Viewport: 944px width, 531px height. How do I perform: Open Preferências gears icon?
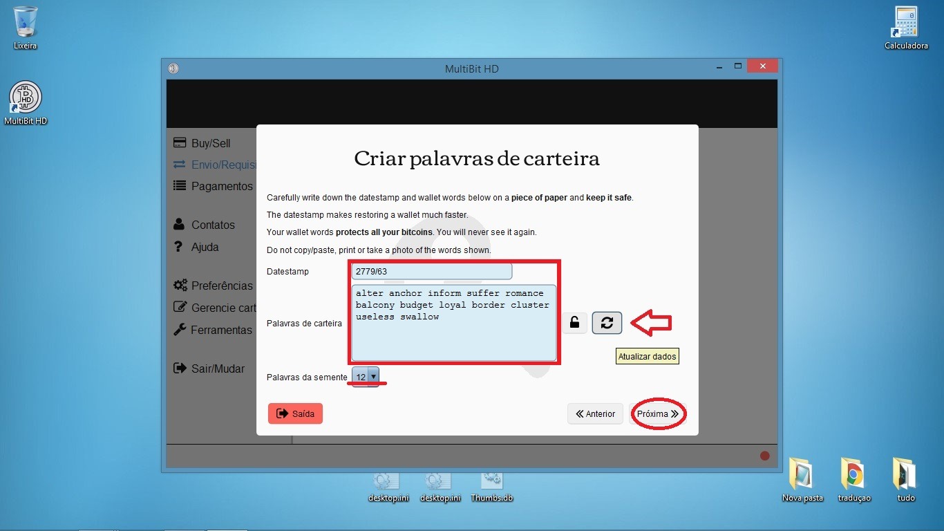tap(180, 286)
